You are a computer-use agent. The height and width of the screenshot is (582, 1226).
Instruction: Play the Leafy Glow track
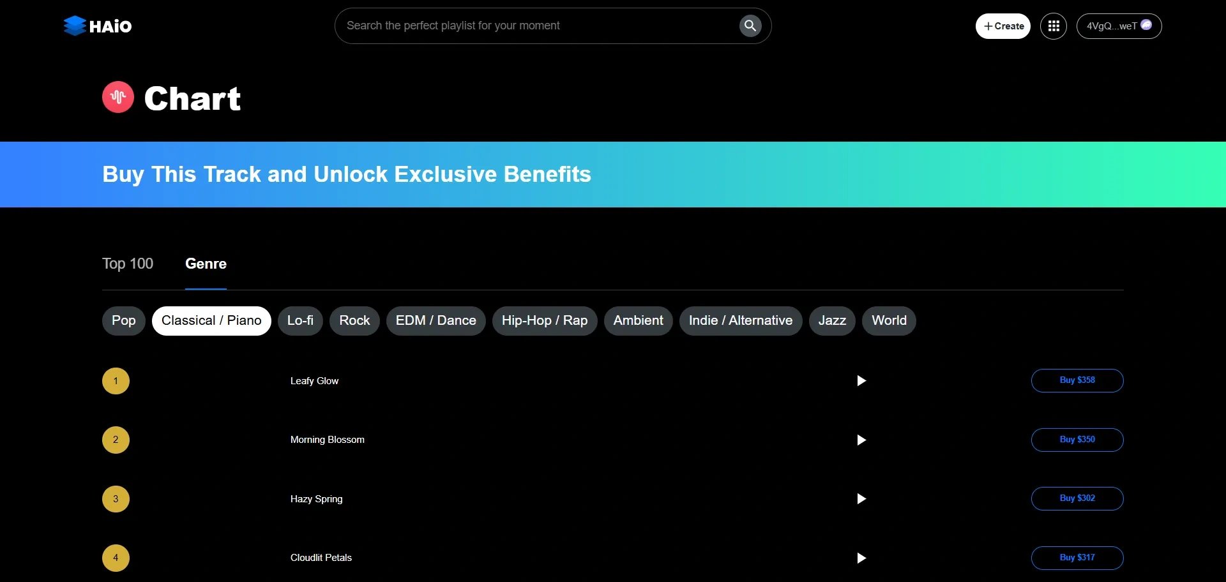861,381
